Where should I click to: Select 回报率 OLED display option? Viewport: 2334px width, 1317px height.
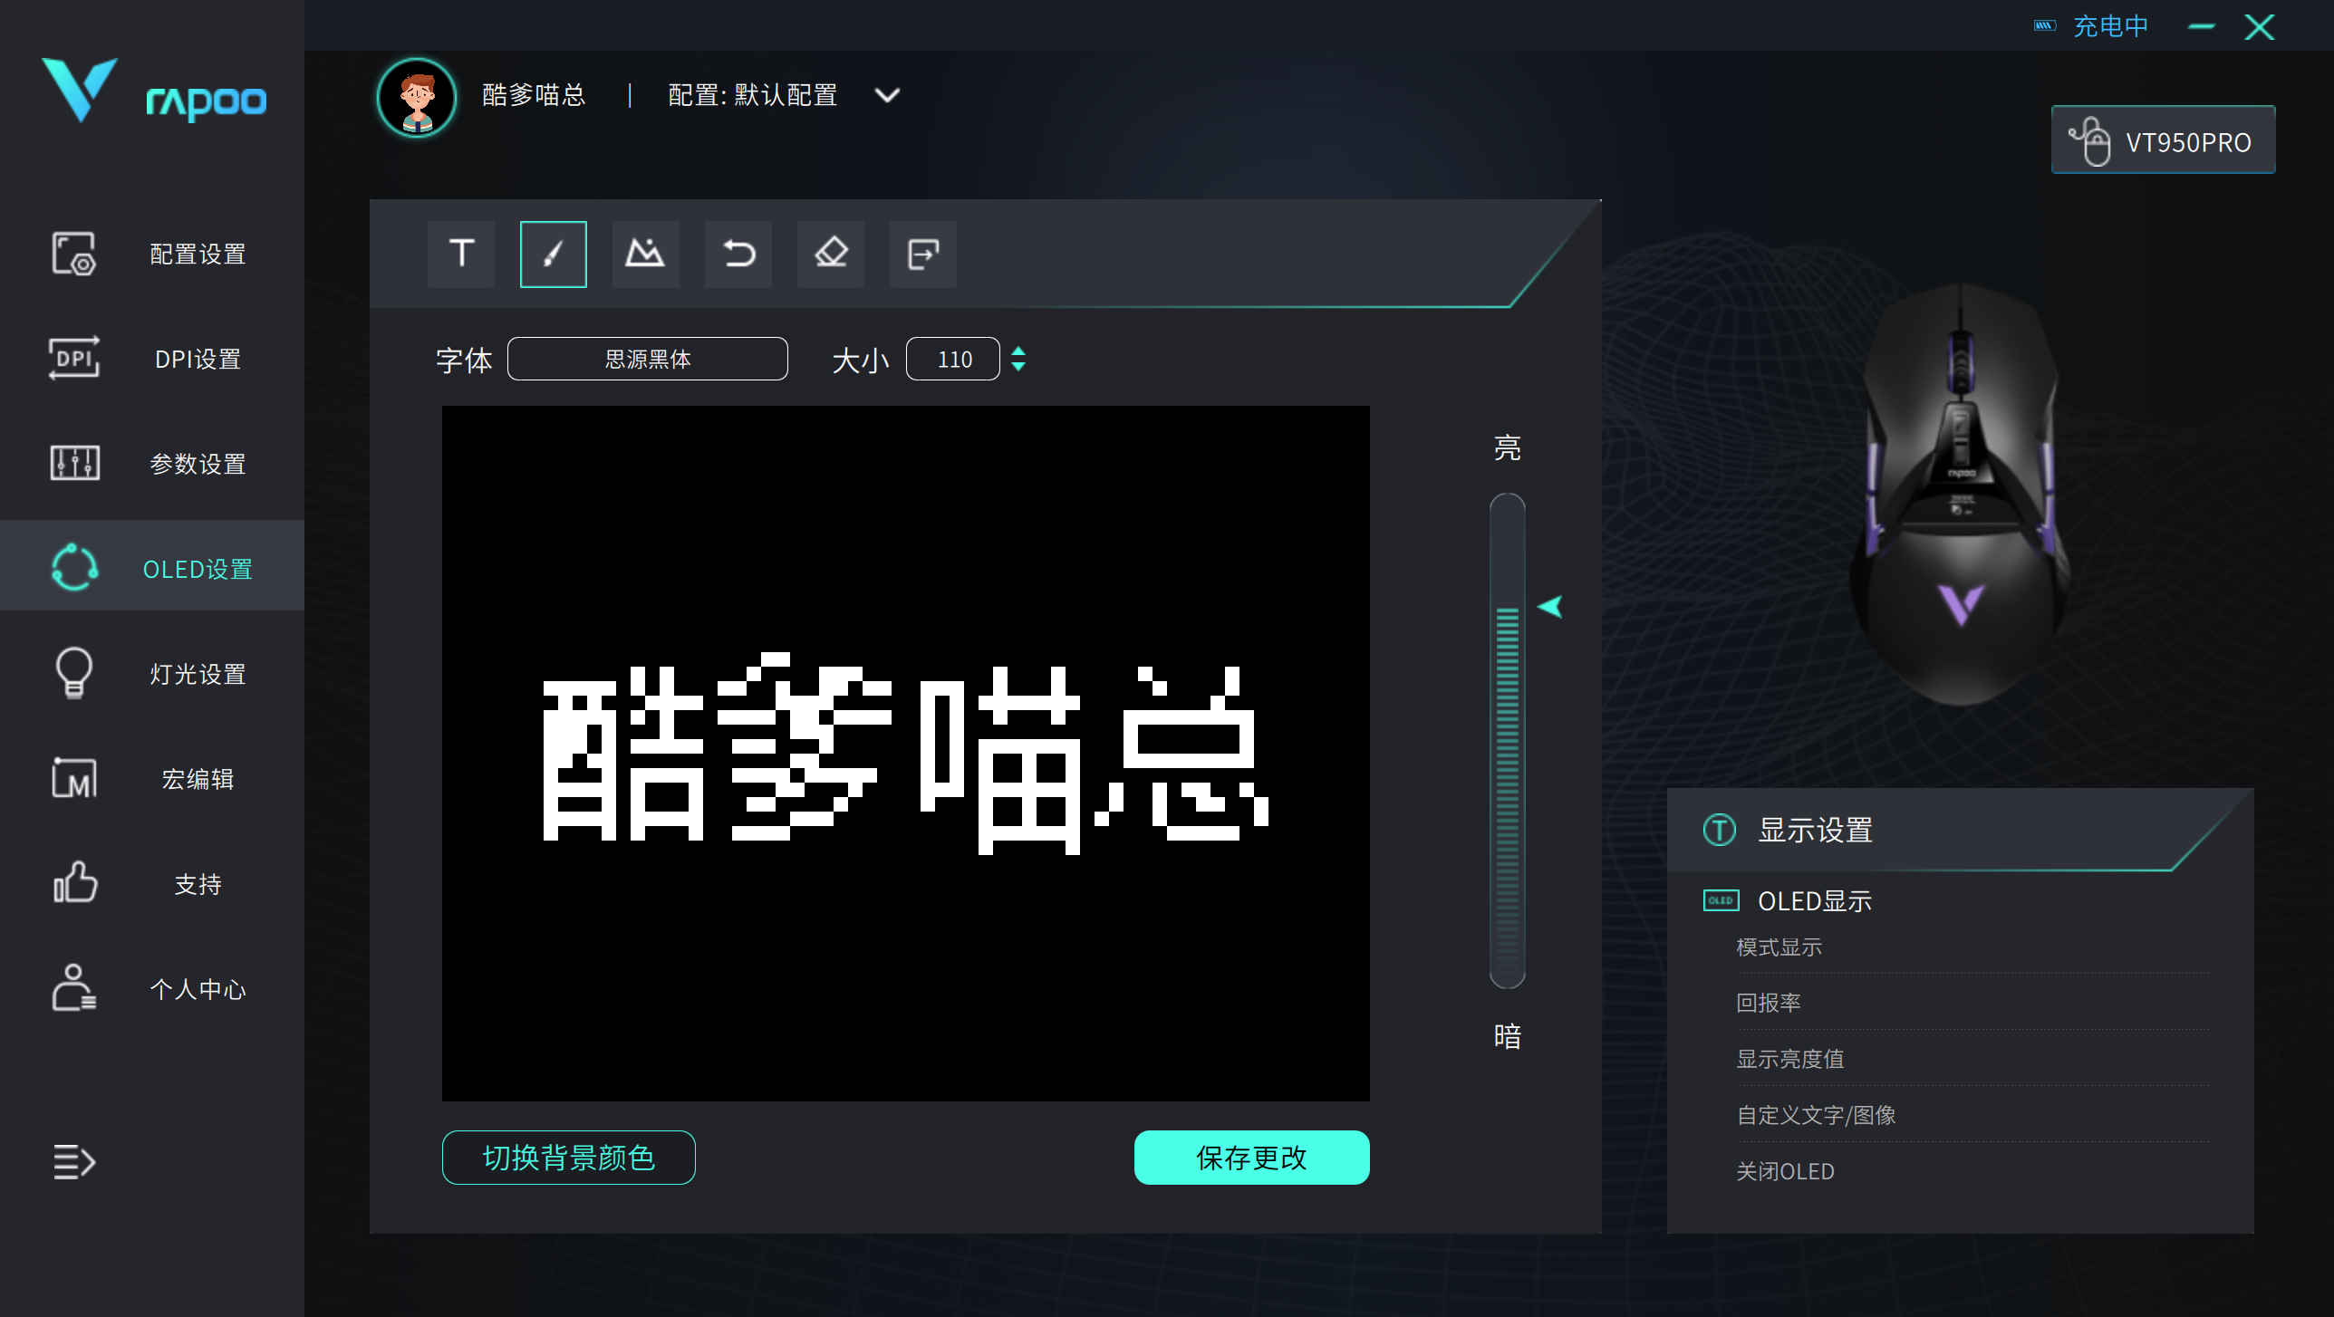click(1768, 1003)
